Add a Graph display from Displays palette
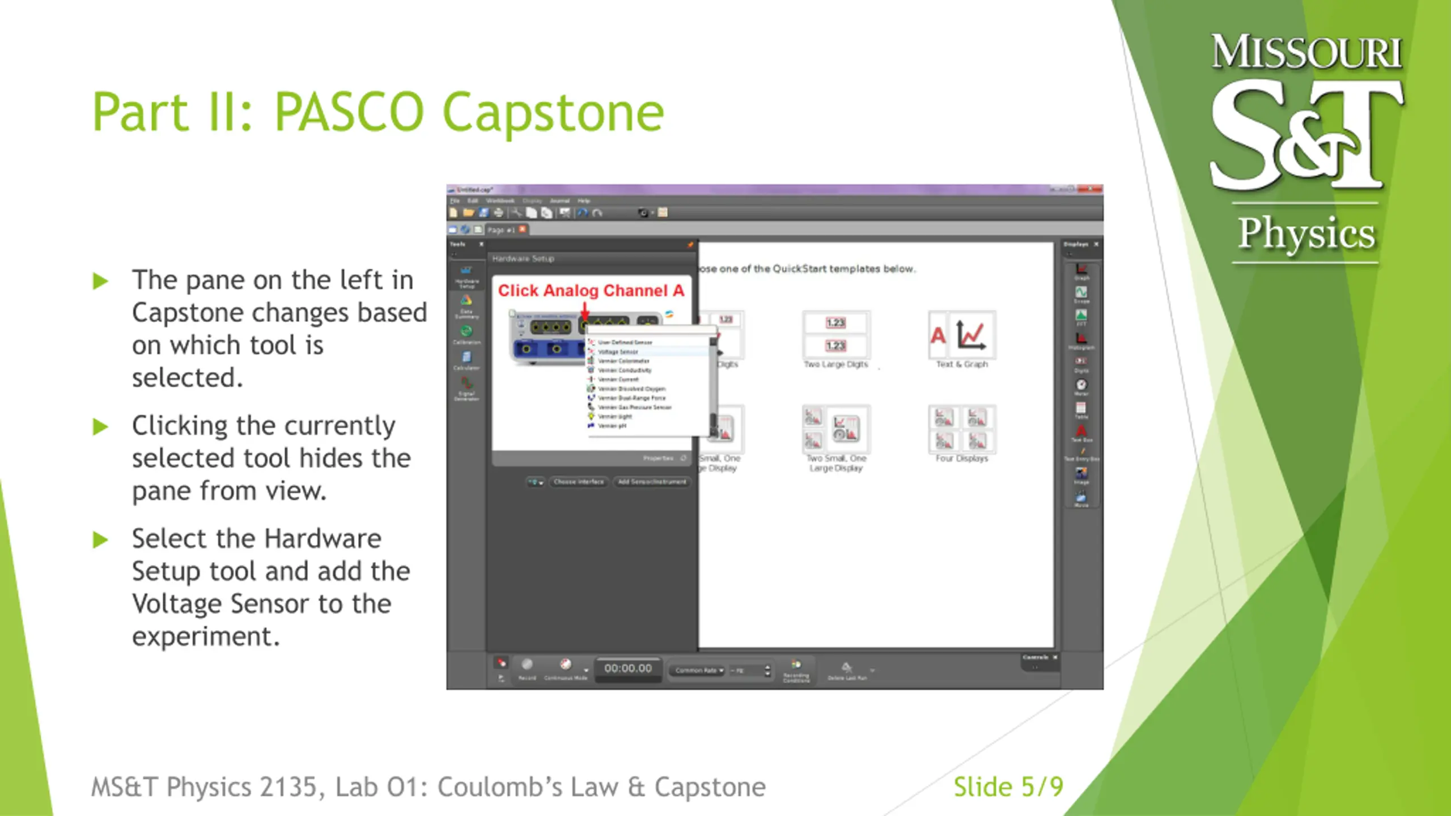Screen dimensions: 1451x816 [1081, 272]
